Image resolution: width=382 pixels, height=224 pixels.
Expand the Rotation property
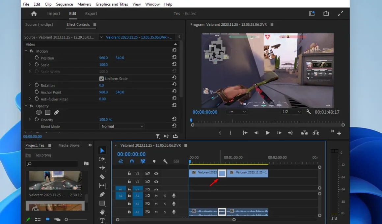30,85
